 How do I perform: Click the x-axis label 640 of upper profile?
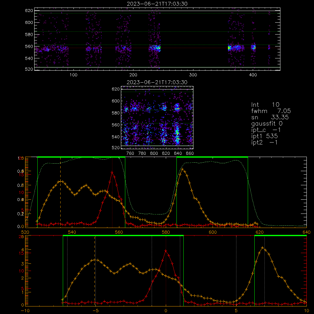(x=306, y=232)
